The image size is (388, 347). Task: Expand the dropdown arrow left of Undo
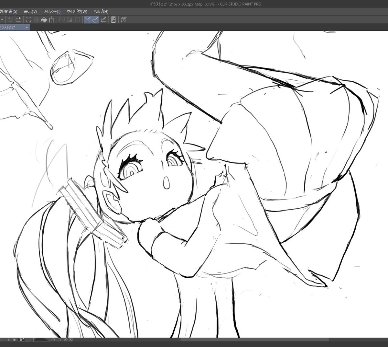pos(2,20)
